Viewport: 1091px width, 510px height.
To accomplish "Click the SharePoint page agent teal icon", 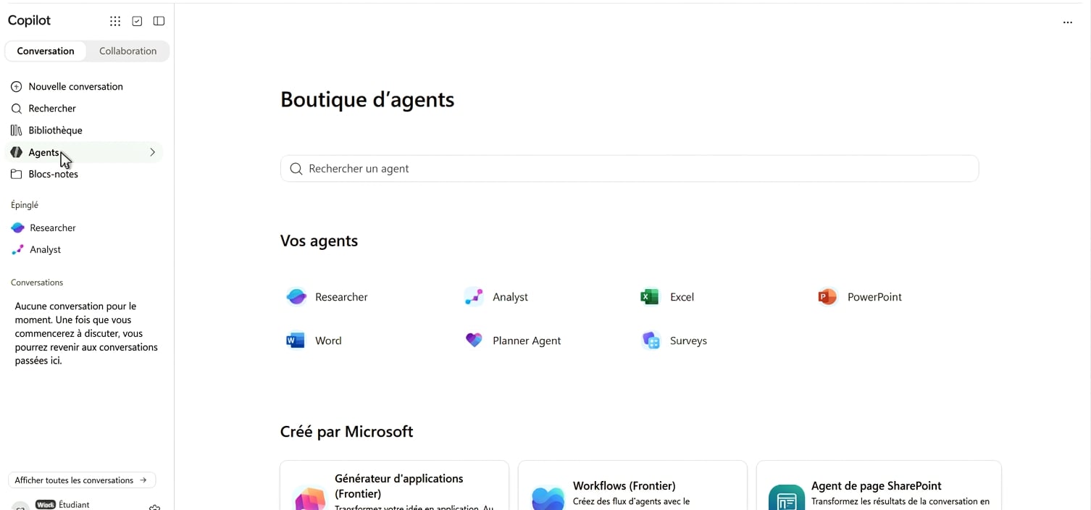I will click(x=787, y=498).
